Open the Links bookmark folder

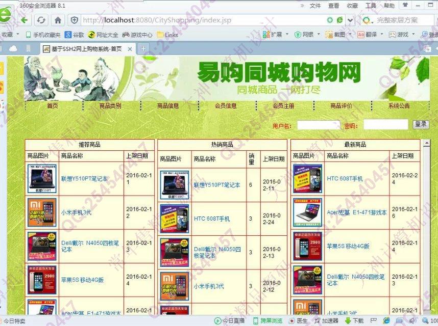click(x=167, y=35)
